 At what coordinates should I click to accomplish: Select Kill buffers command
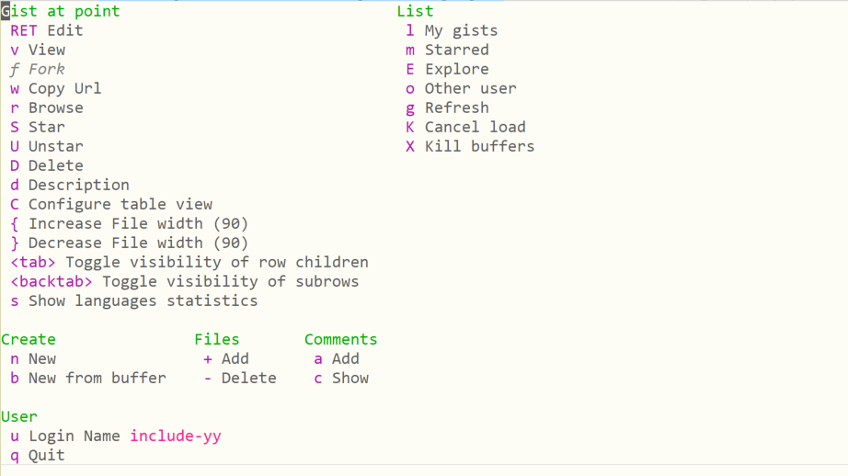(x=479, y=146)
